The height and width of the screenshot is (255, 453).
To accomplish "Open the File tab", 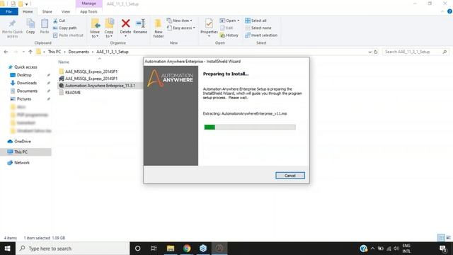I will 9,11.
